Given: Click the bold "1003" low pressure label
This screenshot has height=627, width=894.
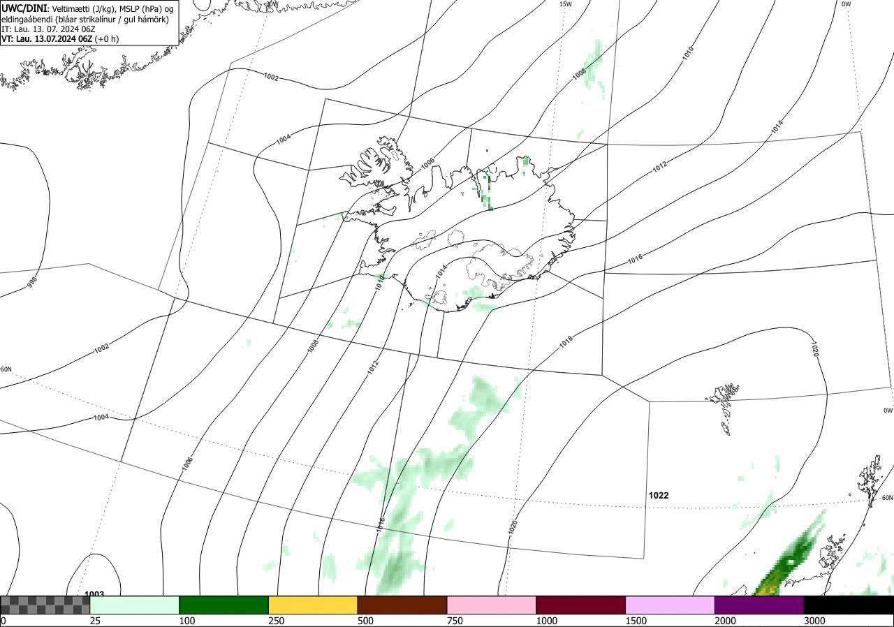Looking at the screenshot, I should click(x=94, y=594).
